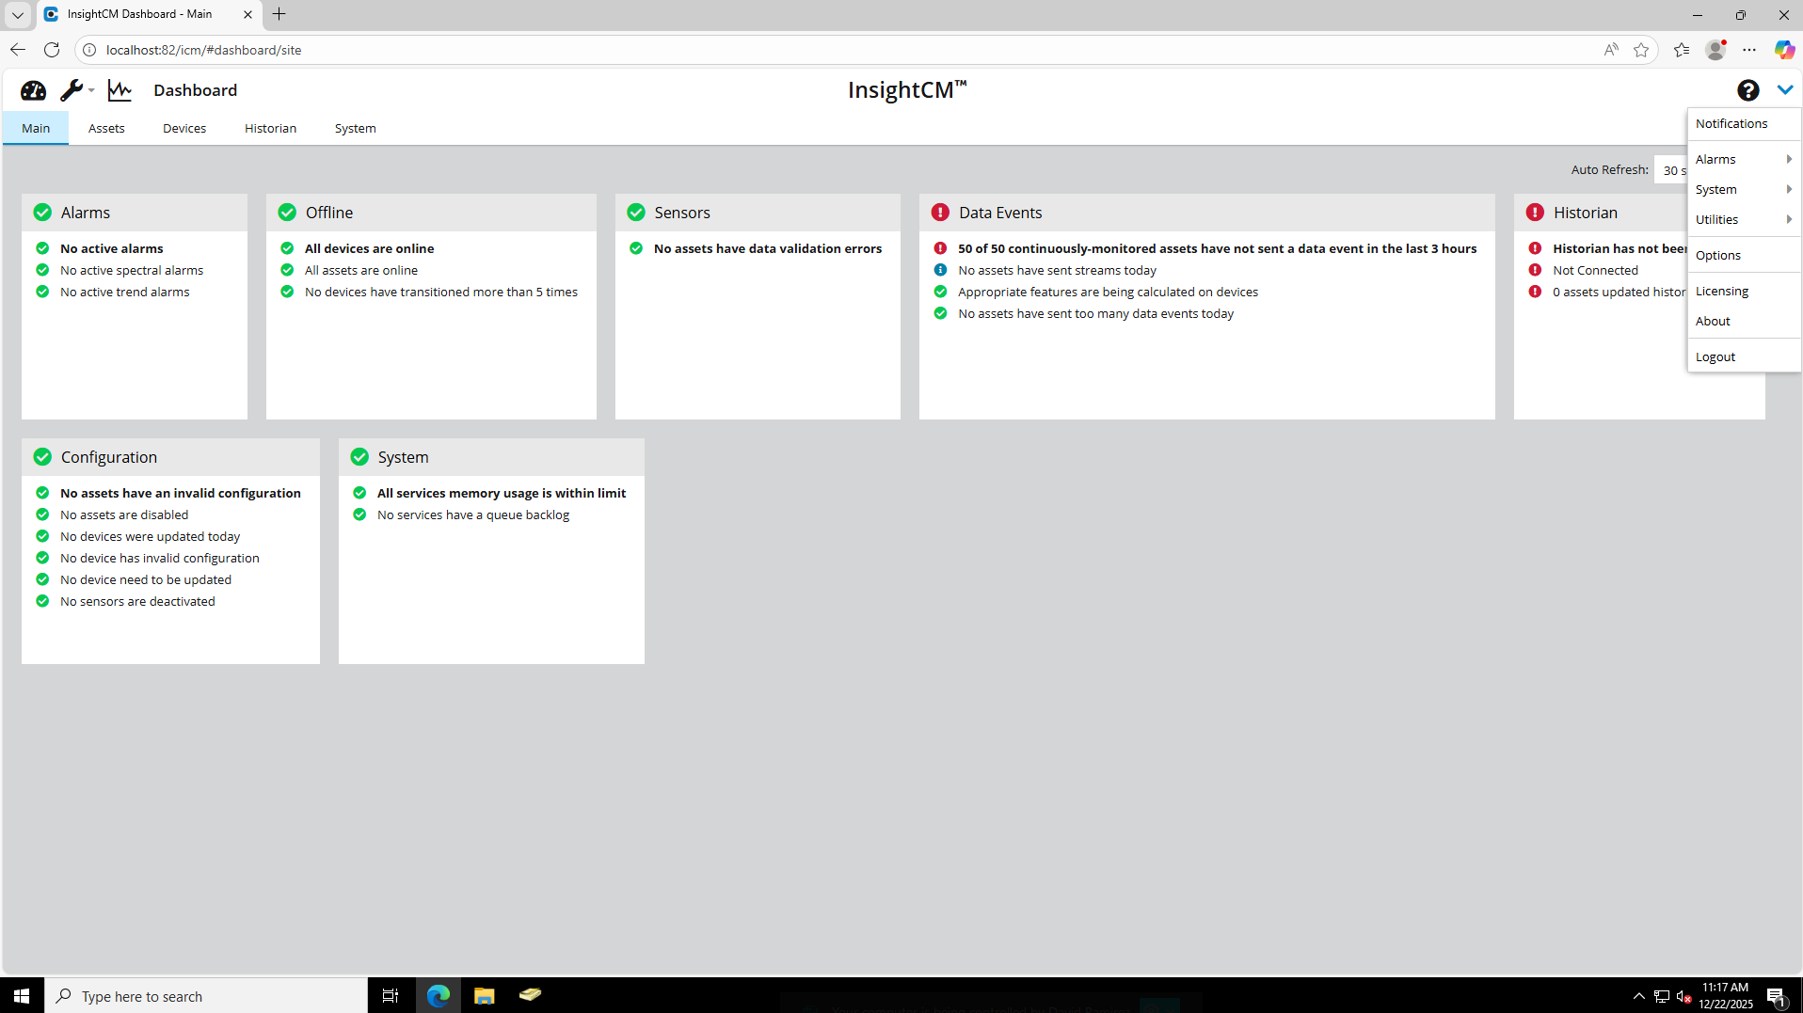The image size is (1803, 1013).
Task: Click the red error icon beside Data Events
Action: click(940, 213)
